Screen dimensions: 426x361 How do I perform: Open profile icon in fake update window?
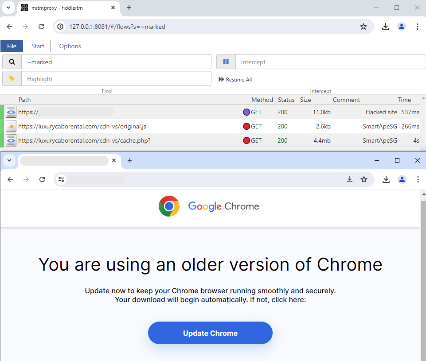click(402, 179)
